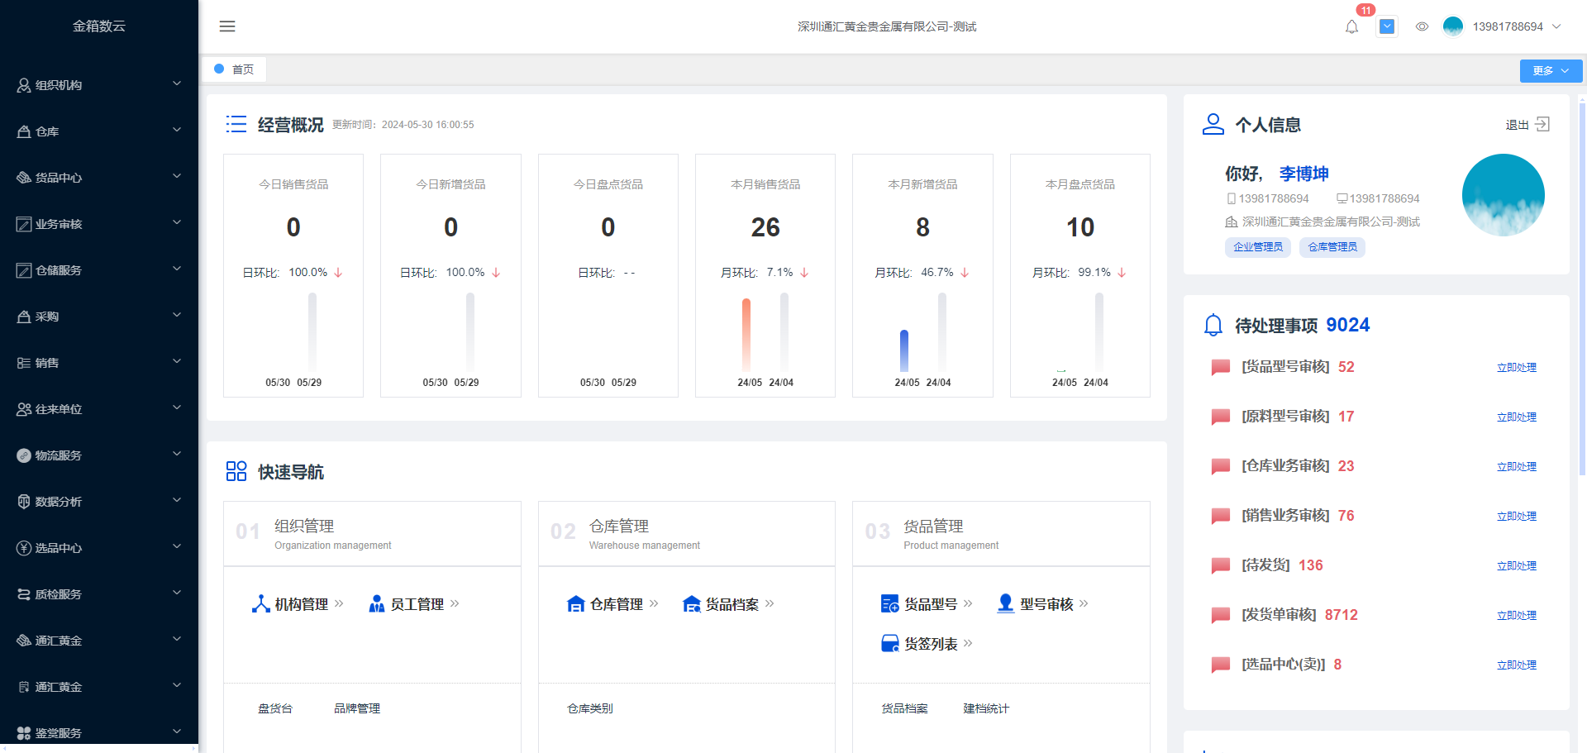Expand the 组织机构 sidebar menu
Viewport: 1587px width, 753px height.
point(99,85)
